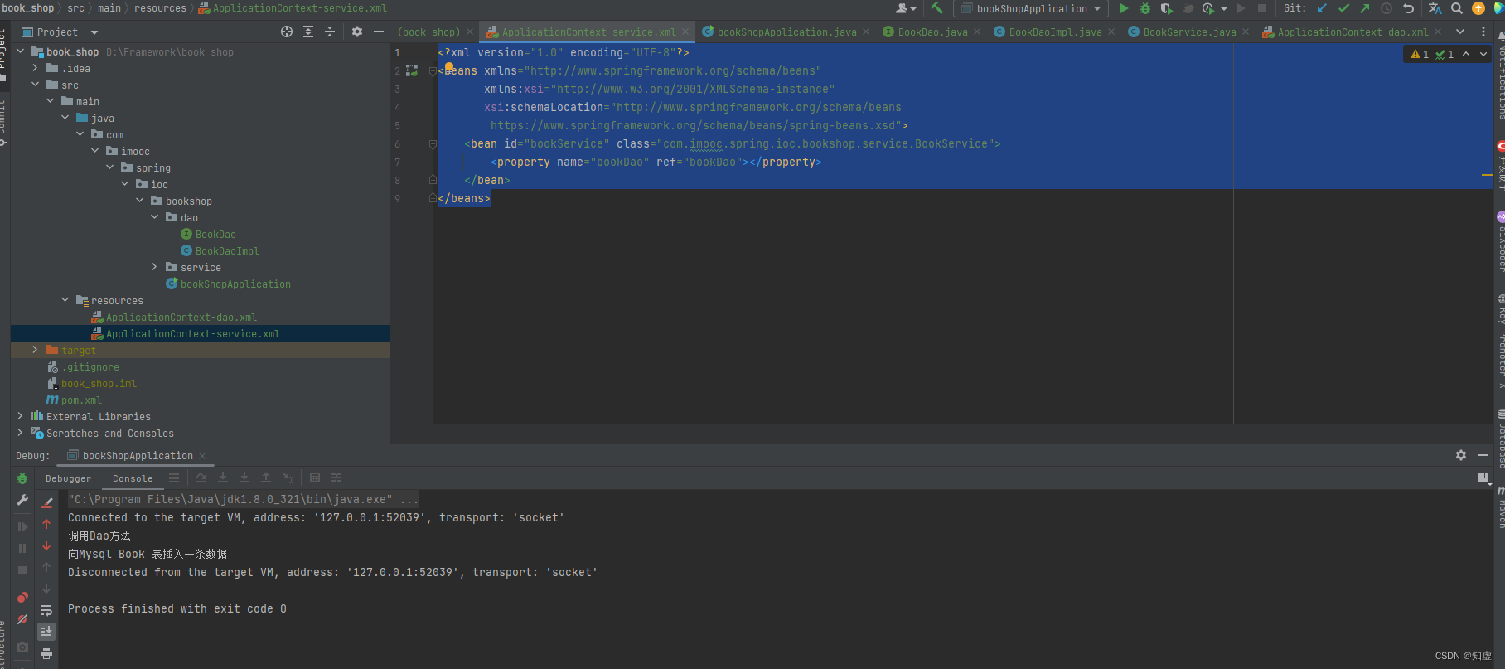Open debugger wrench settings icon
This screenshot has width=1505, height=669.
pyautogui.click(x=22, y=500)
